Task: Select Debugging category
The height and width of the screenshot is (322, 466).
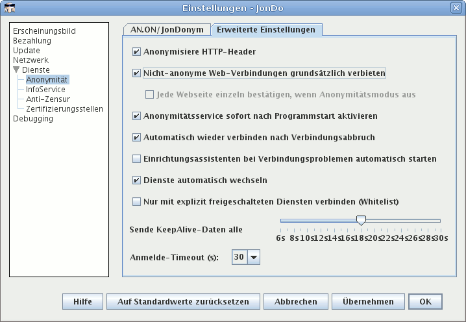Action: tap(33, 119)
